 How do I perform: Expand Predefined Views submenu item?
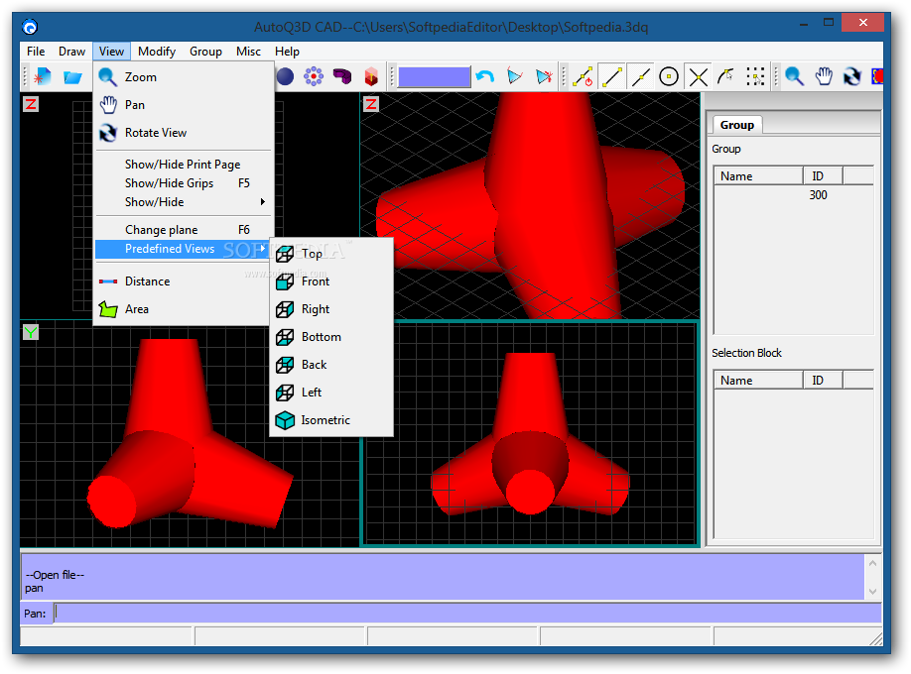tap(183, 249)
